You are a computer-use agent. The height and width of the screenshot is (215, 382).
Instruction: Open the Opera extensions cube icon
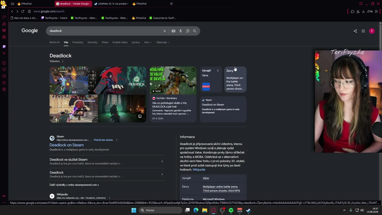(x=352, y=11)
